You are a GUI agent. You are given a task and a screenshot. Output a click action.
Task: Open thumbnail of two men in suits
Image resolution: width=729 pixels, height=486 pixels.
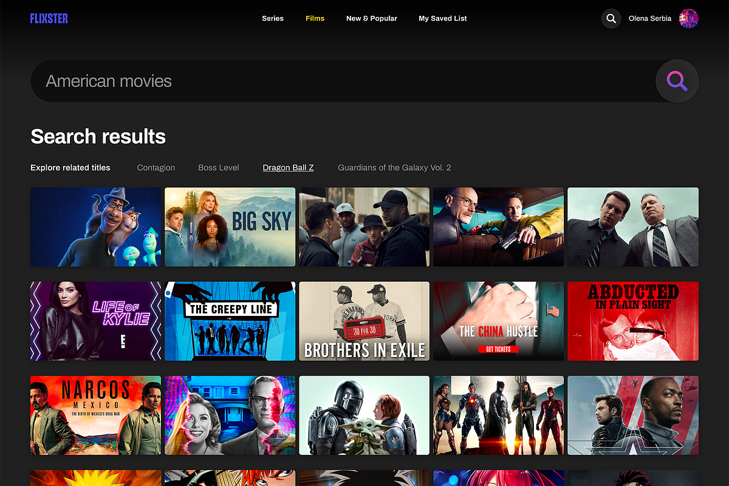(x=633, y=227)
